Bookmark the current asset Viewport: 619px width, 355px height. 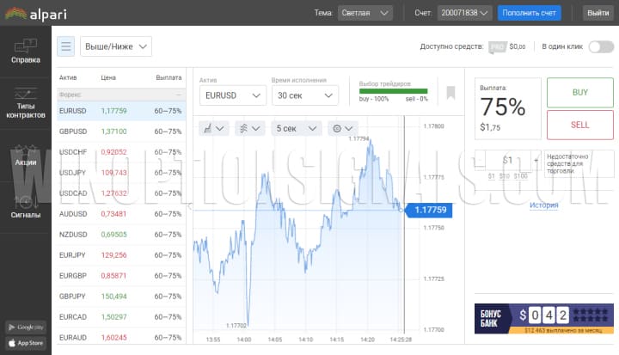pyautogui.click(x=450, y=92)
